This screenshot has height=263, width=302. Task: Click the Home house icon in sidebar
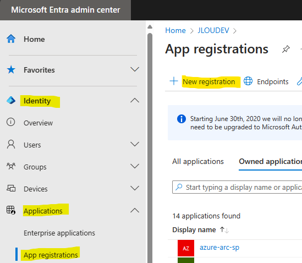11,39
